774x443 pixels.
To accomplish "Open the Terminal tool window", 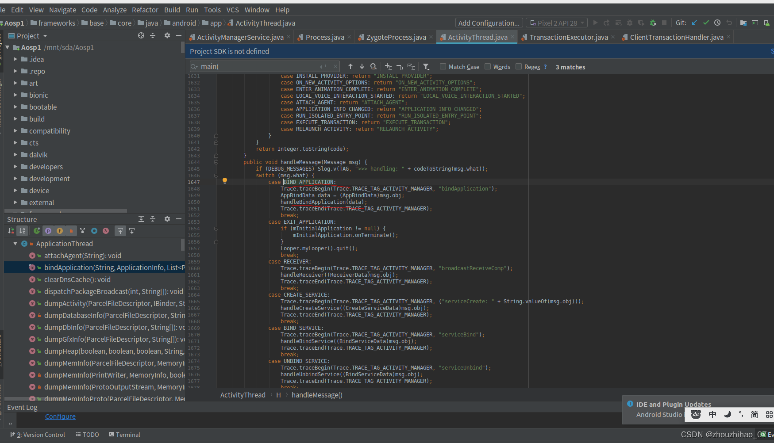I will [124, 435].
